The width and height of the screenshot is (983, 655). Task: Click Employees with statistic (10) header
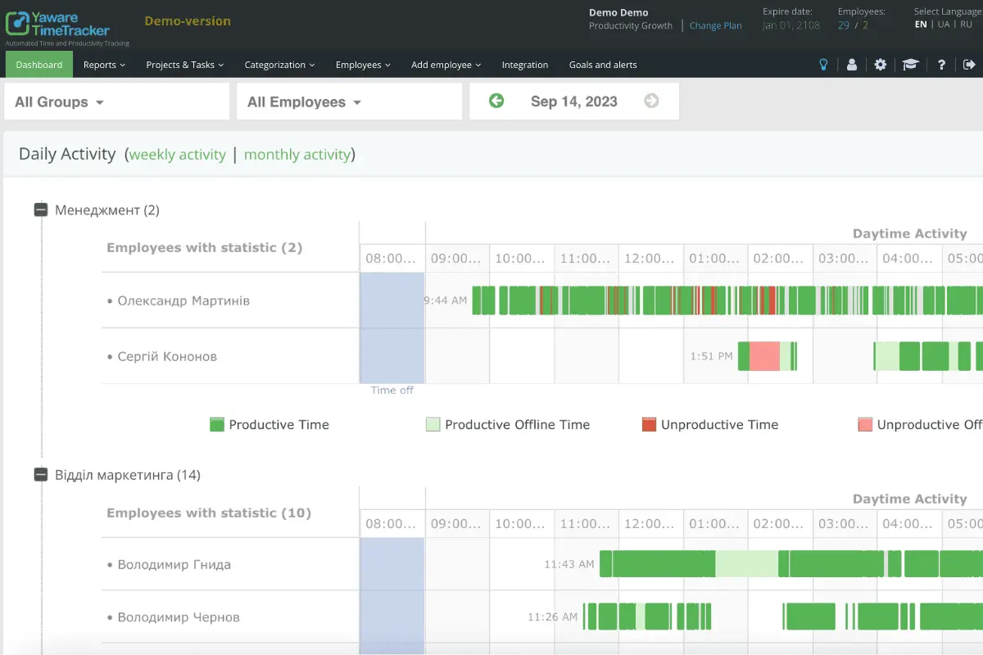[209, 513]
